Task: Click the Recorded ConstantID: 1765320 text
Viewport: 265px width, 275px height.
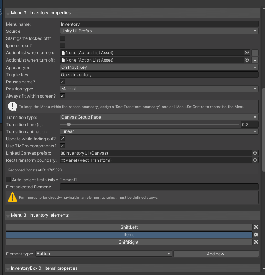Action: [35, 170]
